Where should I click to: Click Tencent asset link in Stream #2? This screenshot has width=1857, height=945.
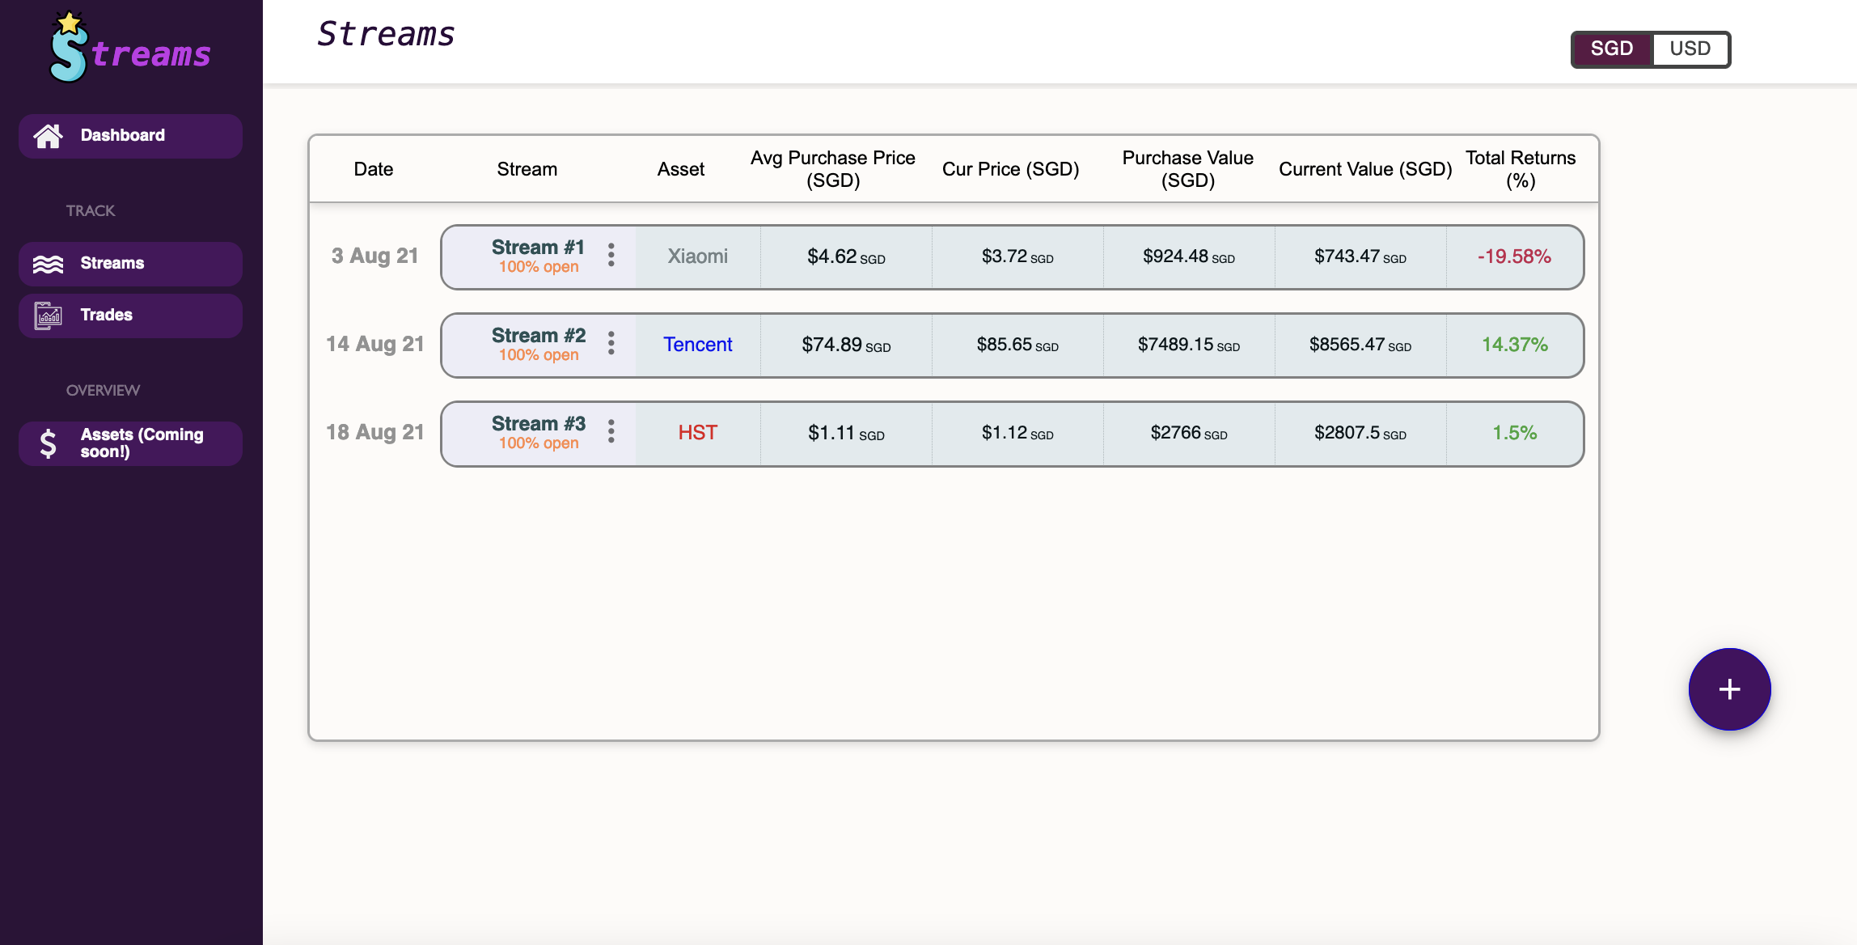pyautogui.click(x=699, y=345)
